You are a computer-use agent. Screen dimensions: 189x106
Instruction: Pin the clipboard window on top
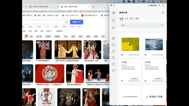coord(159,5)
